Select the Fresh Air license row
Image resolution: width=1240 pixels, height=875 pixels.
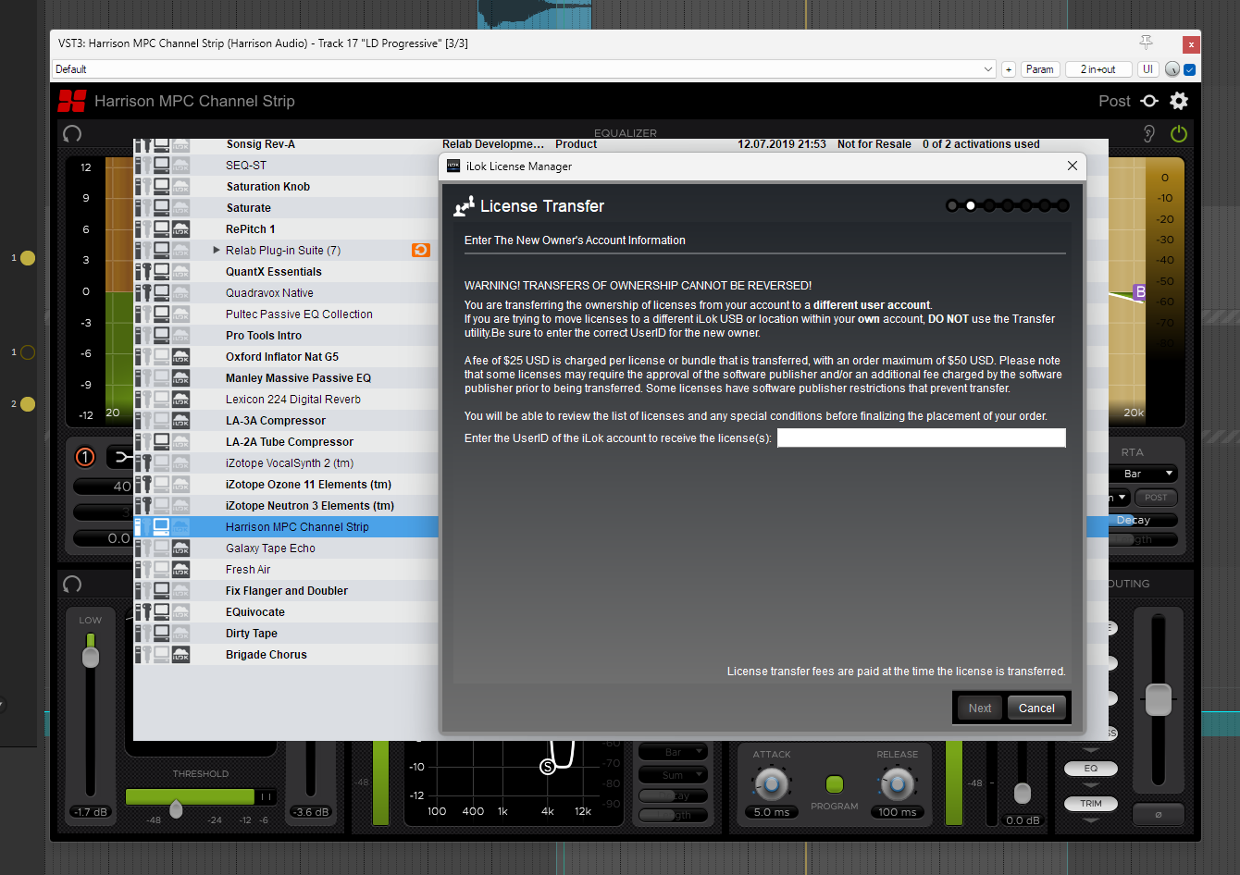click(x=286, y=569)
